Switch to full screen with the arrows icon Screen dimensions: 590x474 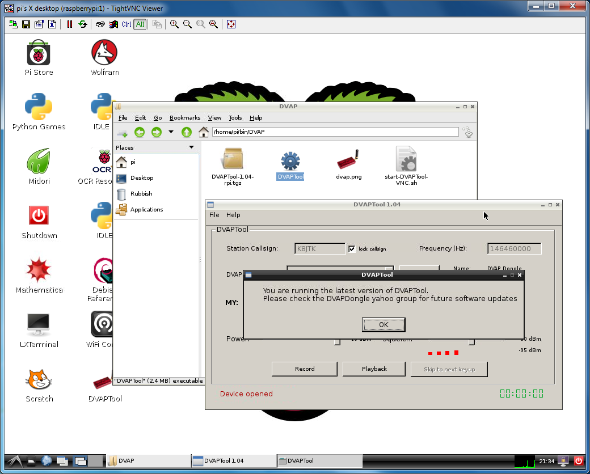click(231, 24)
